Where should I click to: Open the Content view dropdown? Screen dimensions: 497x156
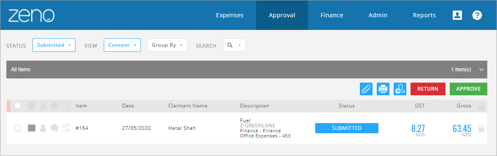122,45
